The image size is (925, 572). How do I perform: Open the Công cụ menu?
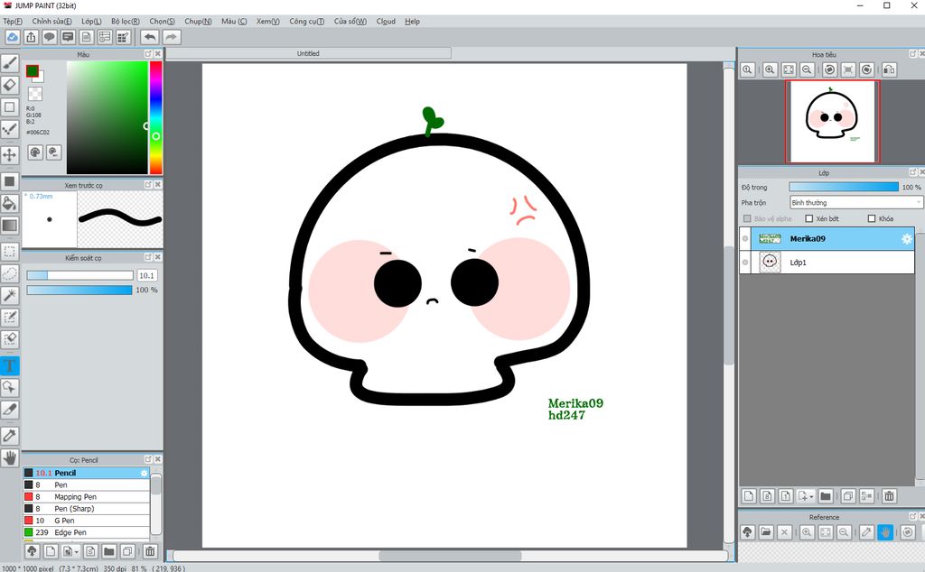(307, 22)
